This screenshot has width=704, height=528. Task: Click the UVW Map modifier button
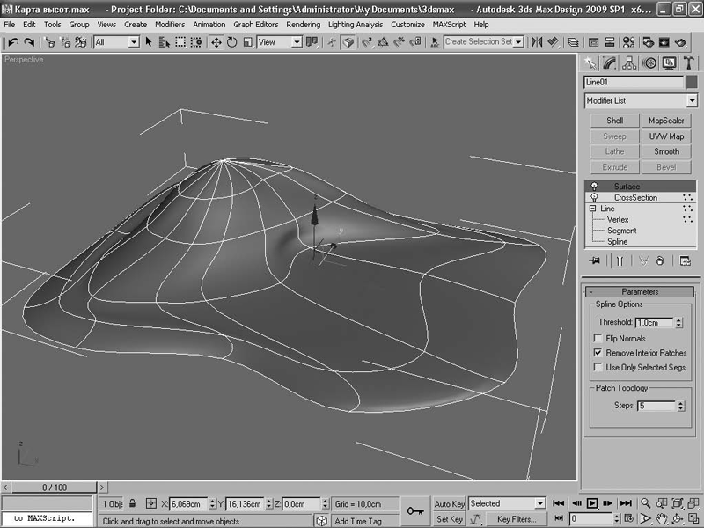[x=666, y=136]
